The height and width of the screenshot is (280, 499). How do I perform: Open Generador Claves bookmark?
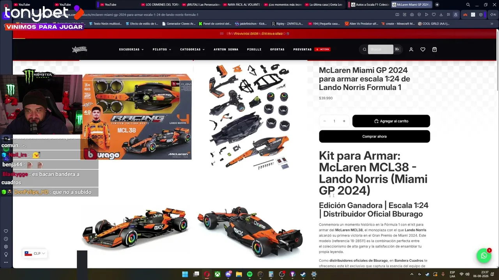(x=179, y=24)
